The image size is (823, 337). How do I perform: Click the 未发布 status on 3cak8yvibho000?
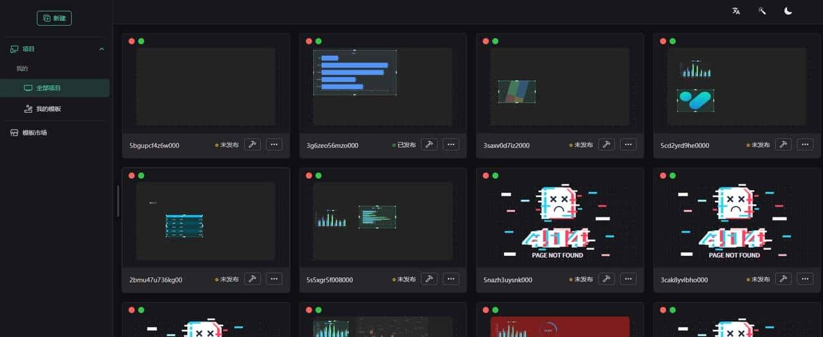[758, 279]
